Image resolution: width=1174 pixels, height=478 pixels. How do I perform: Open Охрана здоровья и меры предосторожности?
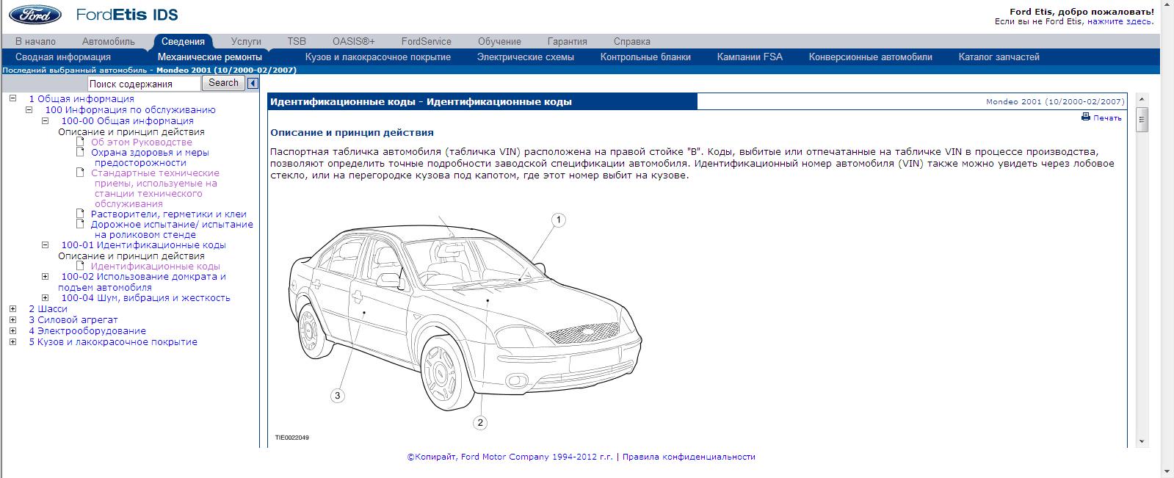click(x=150, y=157)
